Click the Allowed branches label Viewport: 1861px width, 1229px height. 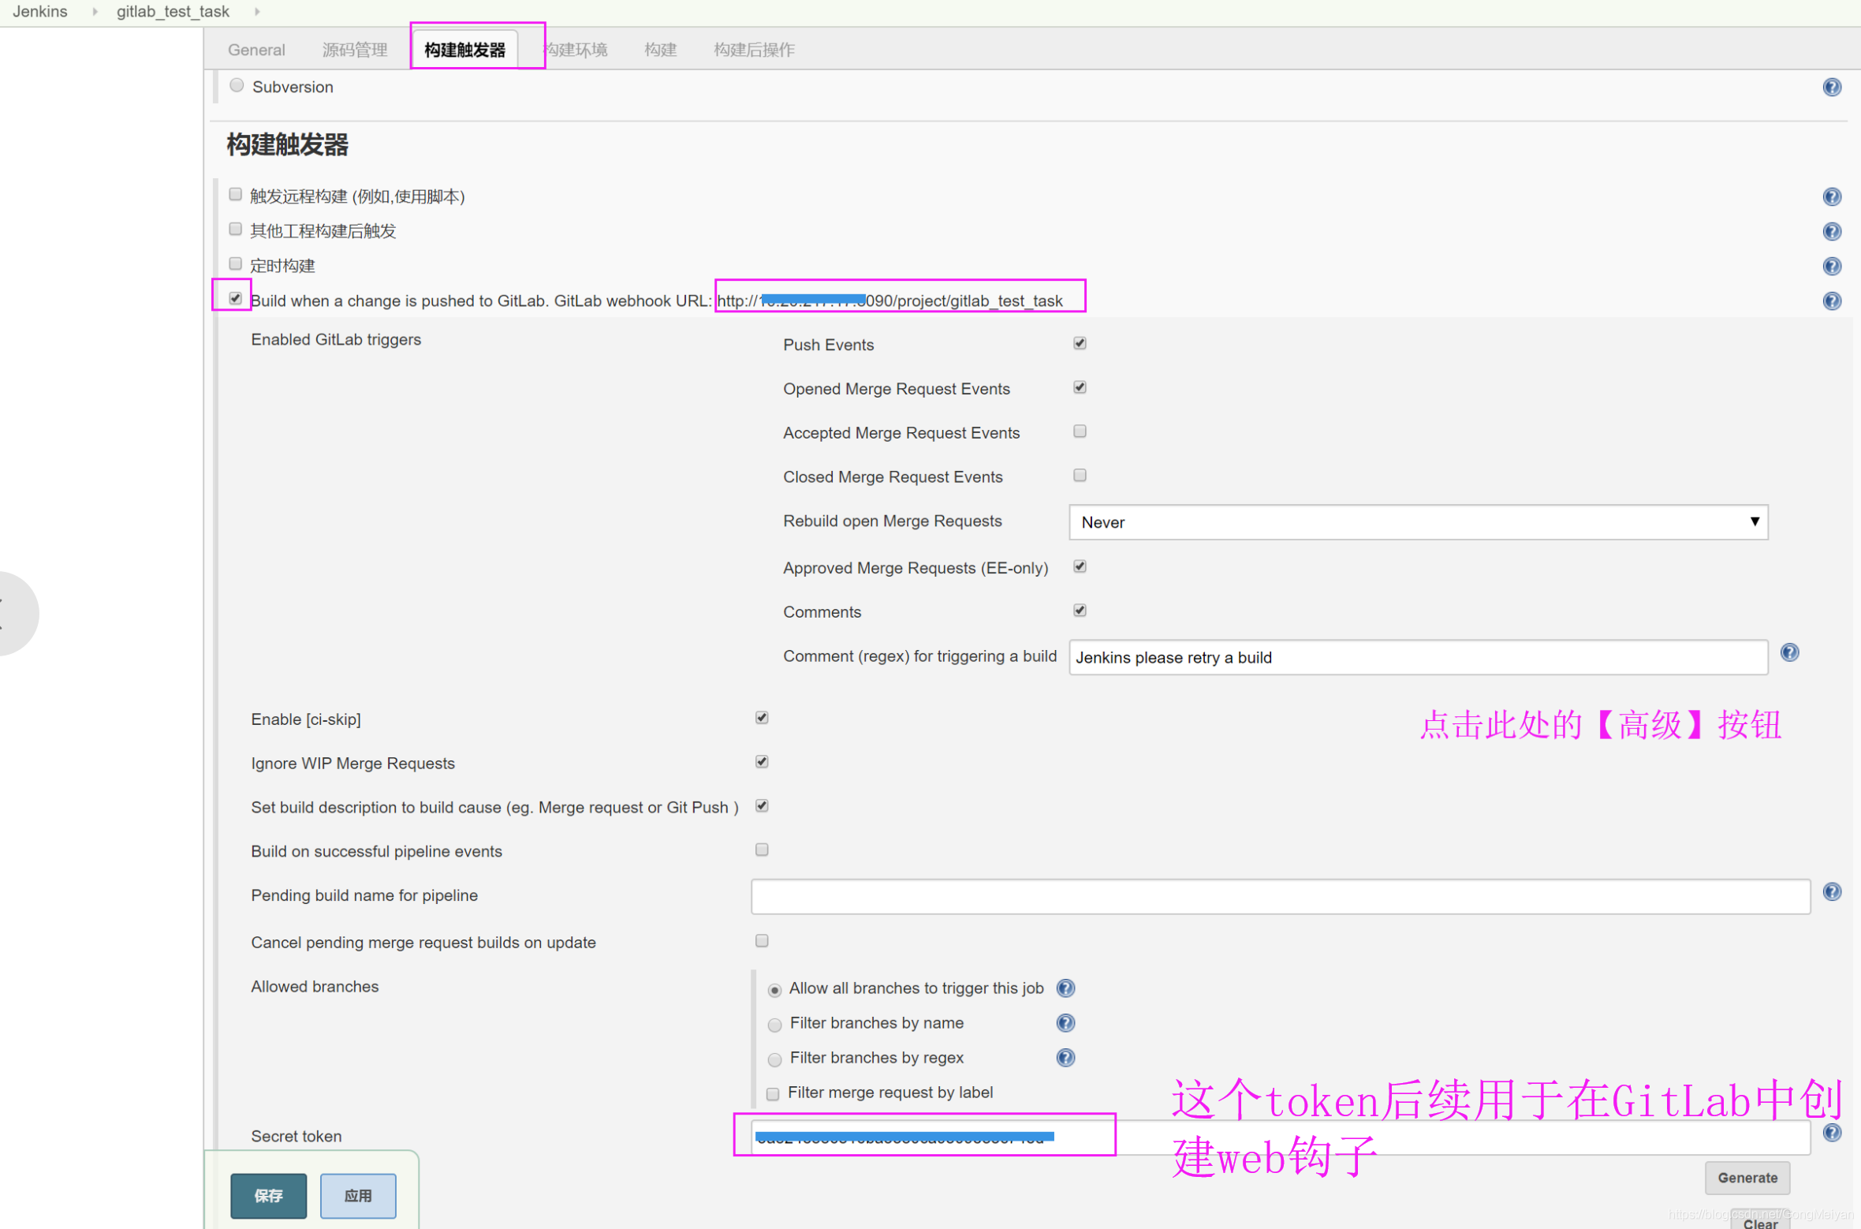click(315, 986)
